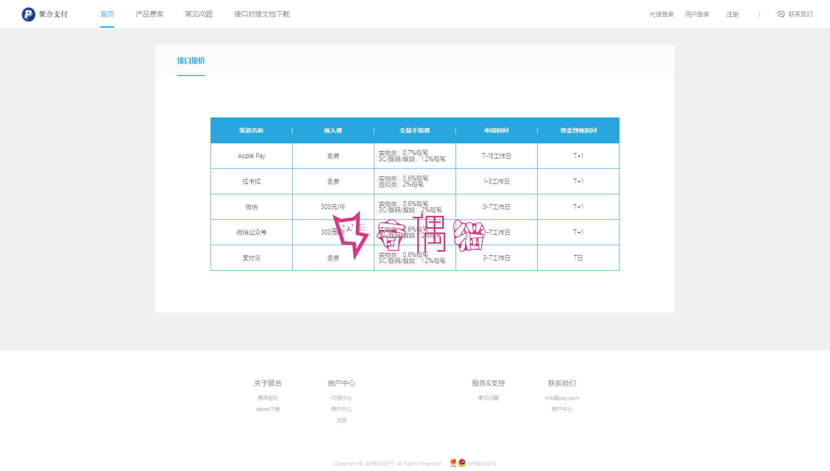Click the 联系我们 footer heading
This screenshot has height=471, width=830.
562,383
